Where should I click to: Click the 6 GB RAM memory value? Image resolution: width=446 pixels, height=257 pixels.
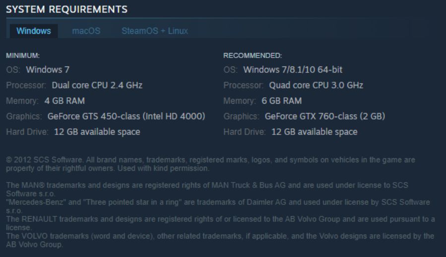(x=282, y=101)
